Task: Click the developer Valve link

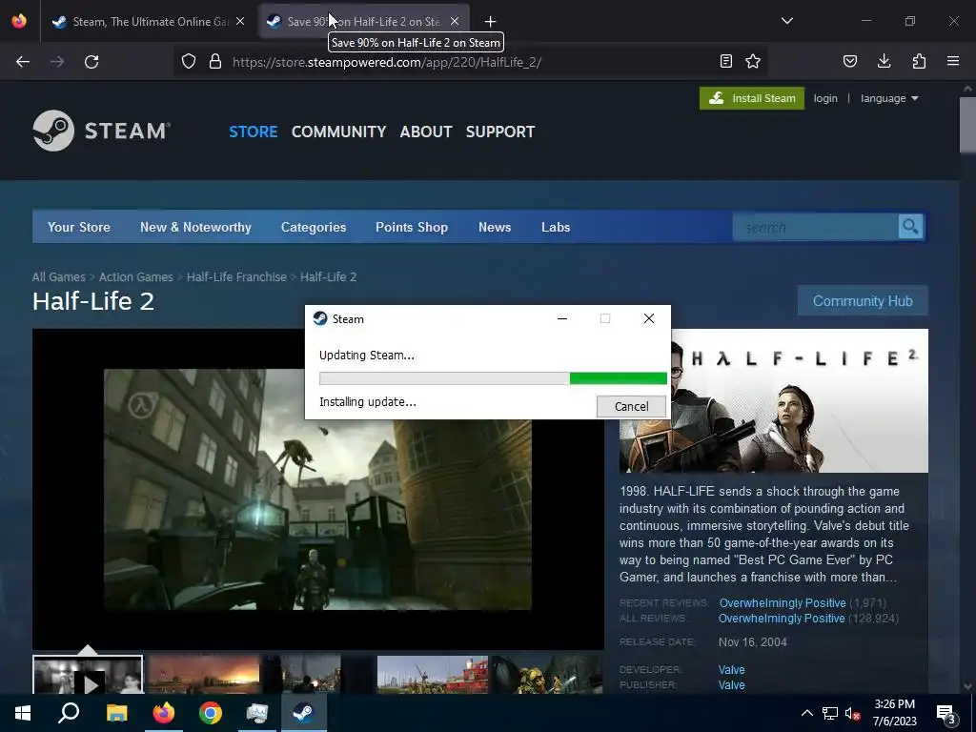Action: click(731, 670)
